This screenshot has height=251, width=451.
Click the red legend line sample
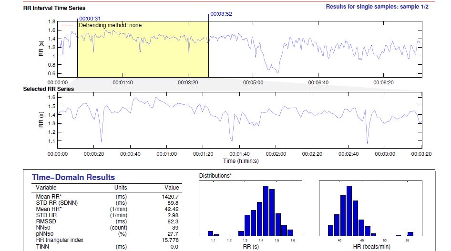pos(66,25)
